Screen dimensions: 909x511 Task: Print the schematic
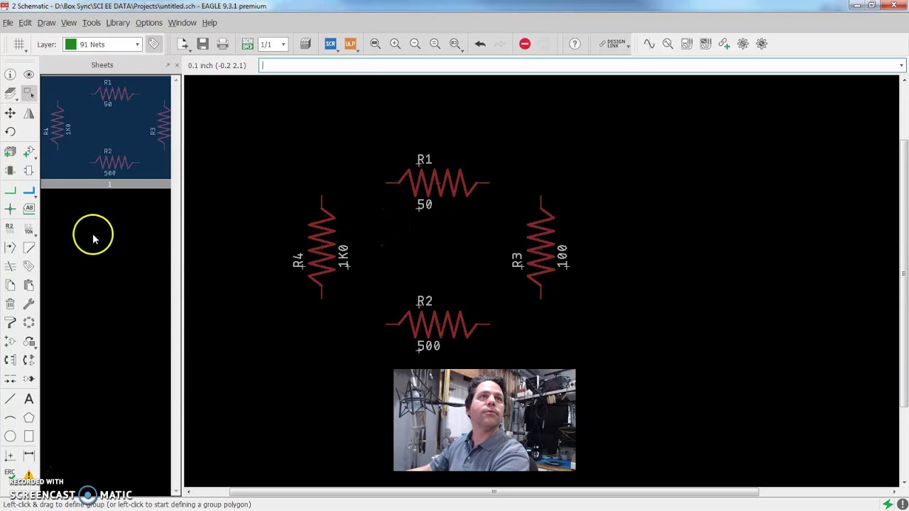coord(222,44)
